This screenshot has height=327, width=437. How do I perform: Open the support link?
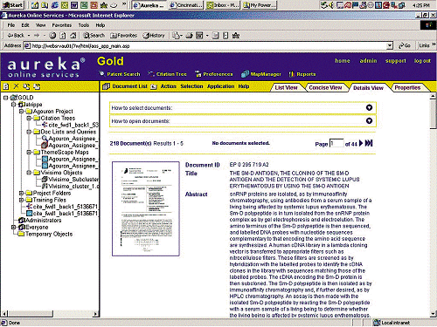[x=396, y=61]
